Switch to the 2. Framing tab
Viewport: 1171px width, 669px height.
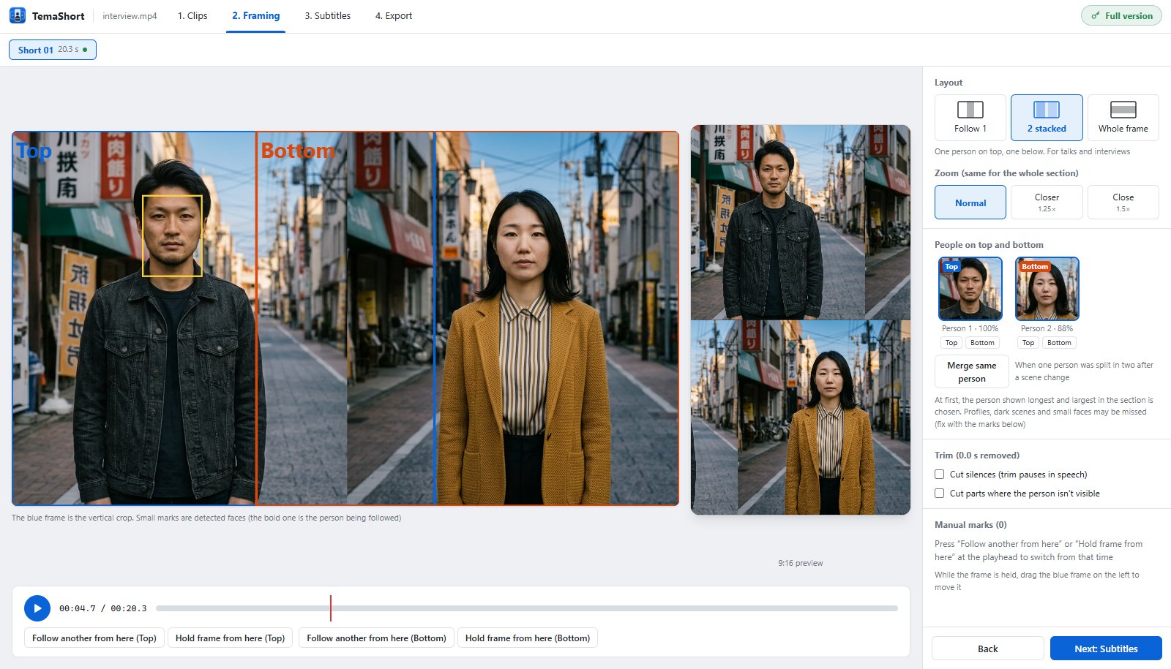pos(256,16)
